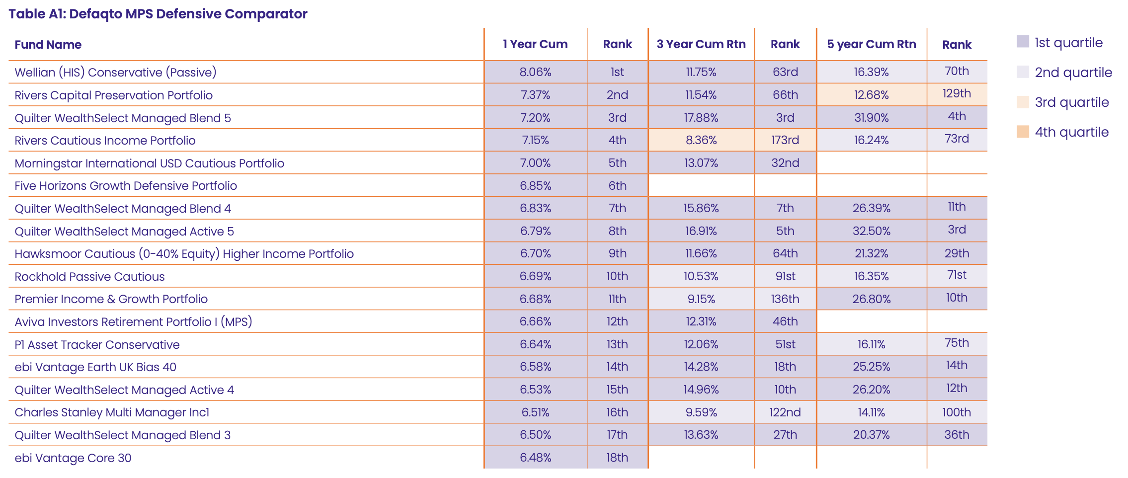The height and width of the screenshot is (478, 1128).
Task: Click the 32.50% five-year return cell
Action: pos(871,231)
